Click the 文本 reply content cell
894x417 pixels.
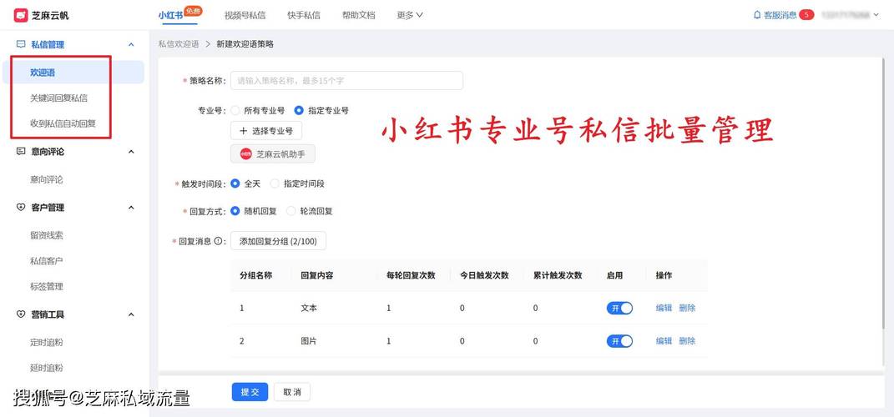coord(309,309)
